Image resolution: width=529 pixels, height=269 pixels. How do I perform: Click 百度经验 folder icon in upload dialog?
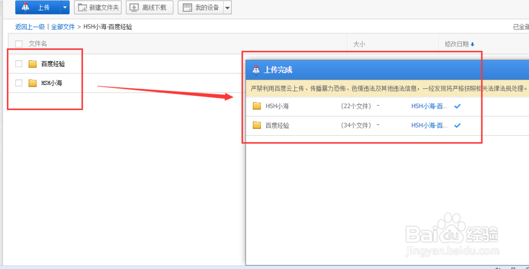tap(257, 125)
